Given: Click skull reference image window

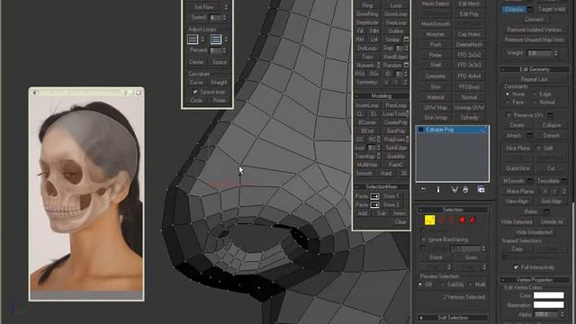Looking at the screenshot, I should tap(86, 194).
